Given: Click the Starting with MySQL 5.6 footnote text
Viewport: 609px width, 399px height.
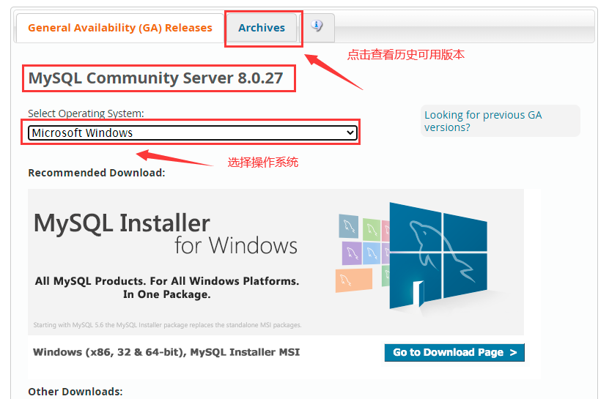Looking at the screenshot, I should [167, 325].
